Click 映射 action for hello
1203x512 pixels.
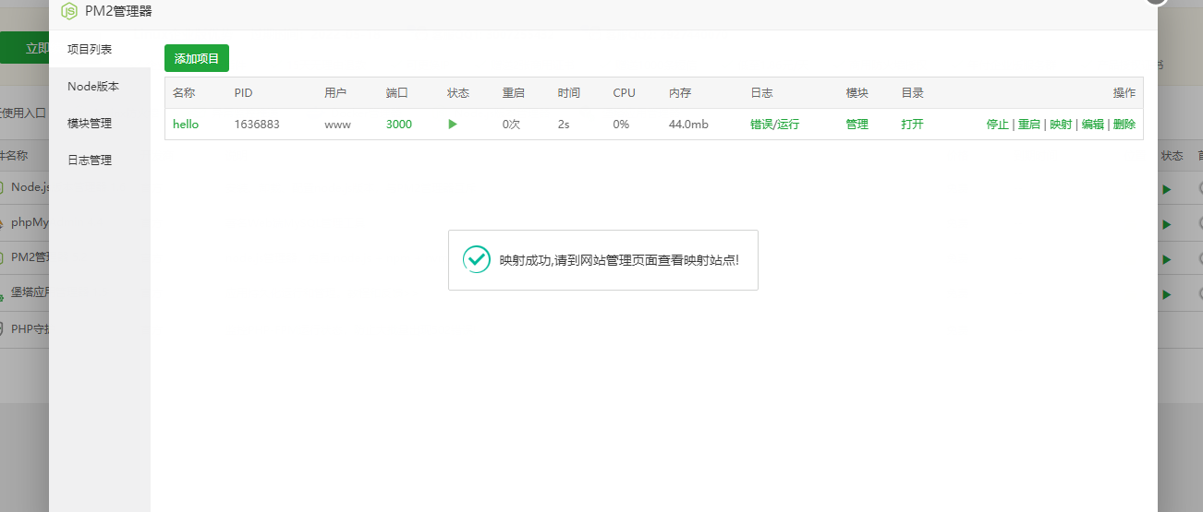(1061, 124)
